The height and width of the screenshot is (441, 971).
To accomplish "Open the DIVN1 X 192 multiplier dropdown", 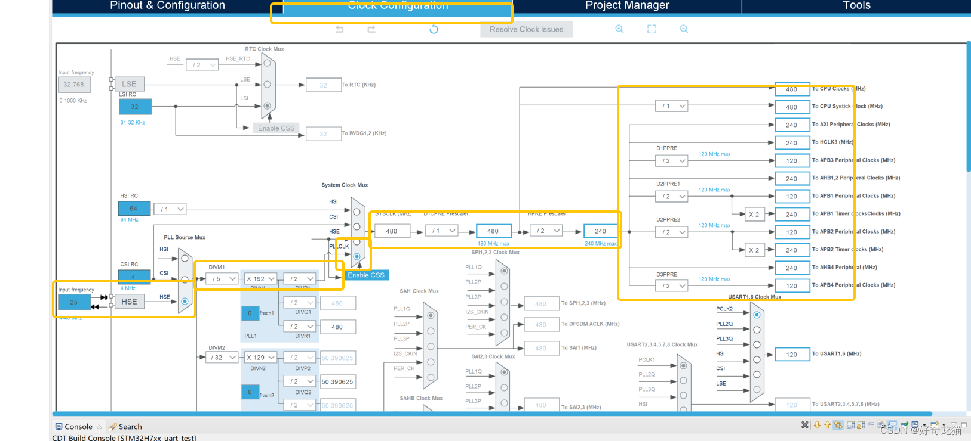I will coord(260,279).
